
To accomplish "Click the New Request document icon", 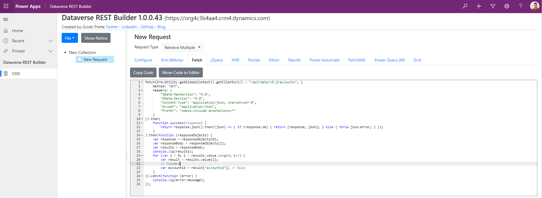I will (80, 59).
